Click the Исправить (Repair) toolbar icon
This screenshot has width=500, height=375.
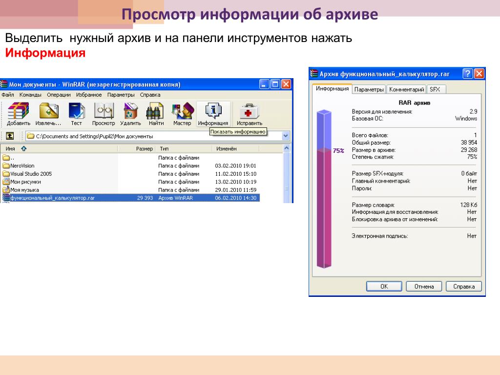(x=250, y=114)
